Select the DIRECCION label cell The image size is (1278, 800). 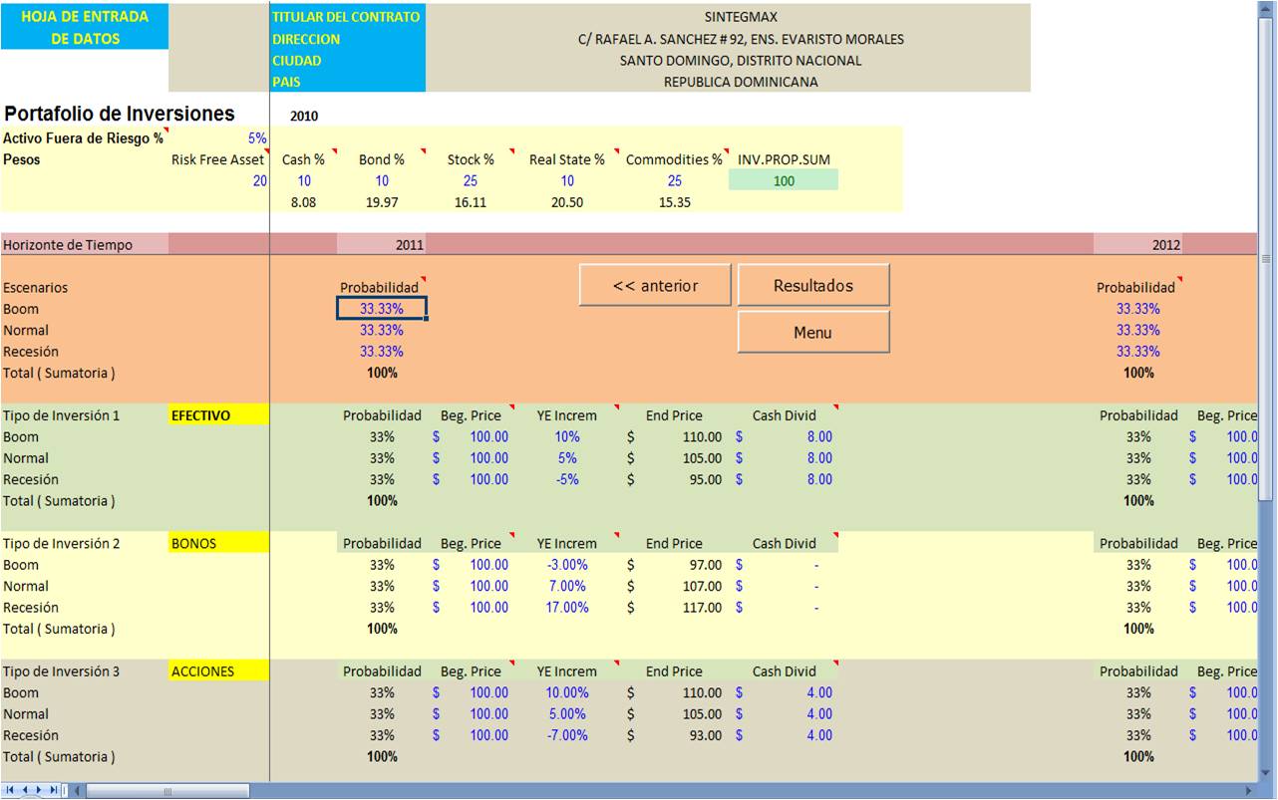(x=347, y=39)
